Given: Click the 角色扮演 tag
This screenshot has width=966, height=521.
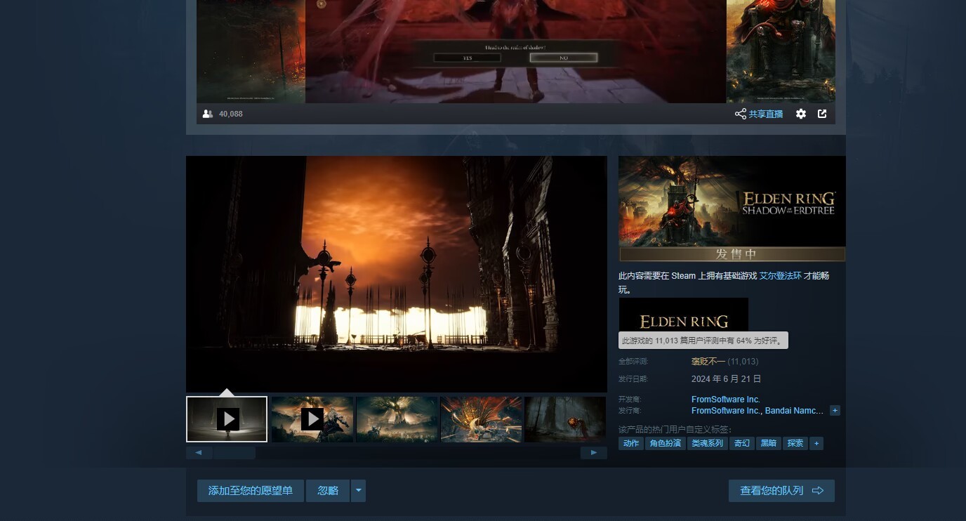Looking at the screenshot, I should coord(666,443).
